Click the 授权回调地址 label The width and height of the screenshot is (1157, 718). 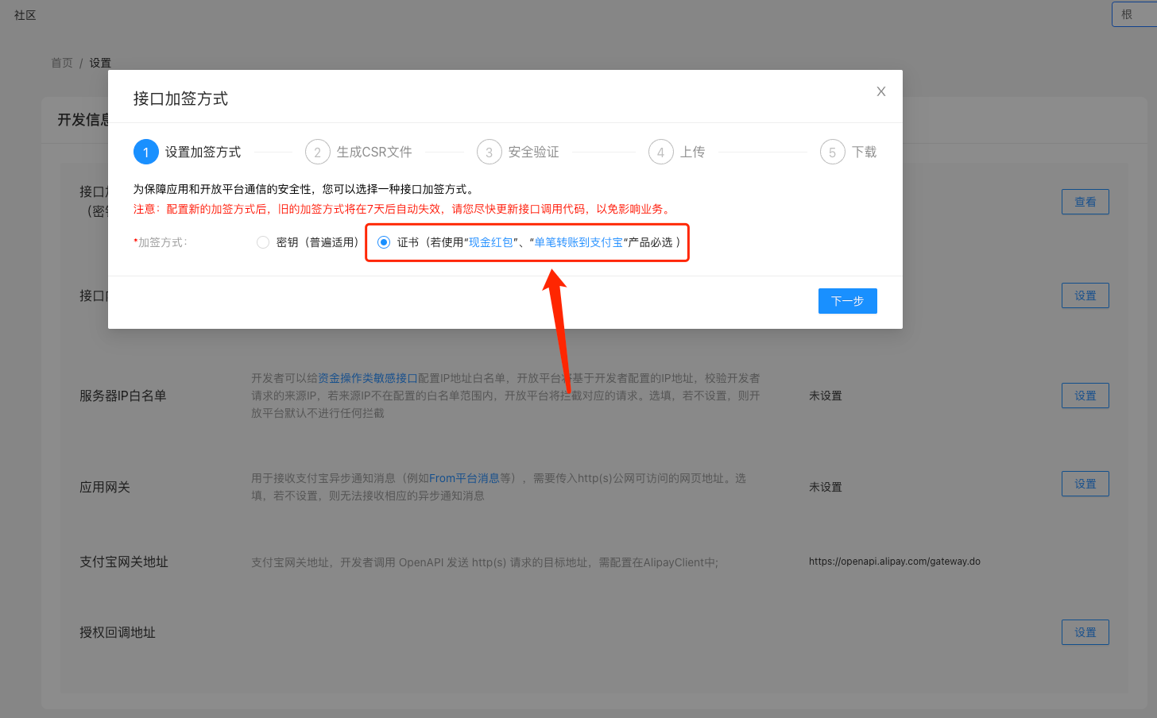(118, 632)
